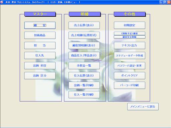Click 顧客完全削除 button
Screen dimensions: 171x128
pyautogui.click(x=130, y=37)
